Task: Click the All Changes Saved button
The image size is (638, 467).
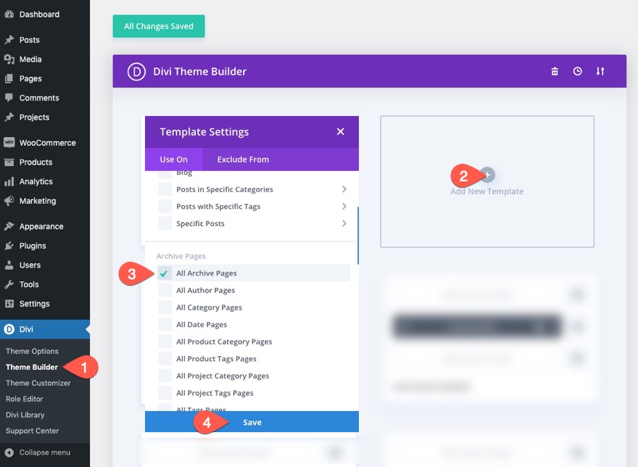Action: click(159, 26)
